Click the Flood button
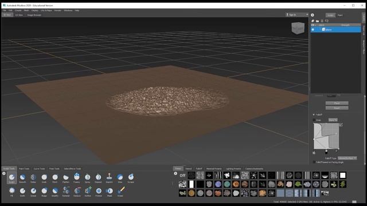The image size is (367, 206). coord(337,103)
